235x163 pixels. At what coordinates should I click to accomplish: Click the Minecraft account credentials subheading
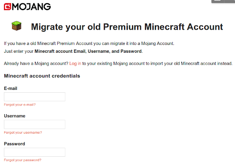[x=42, y=75]
